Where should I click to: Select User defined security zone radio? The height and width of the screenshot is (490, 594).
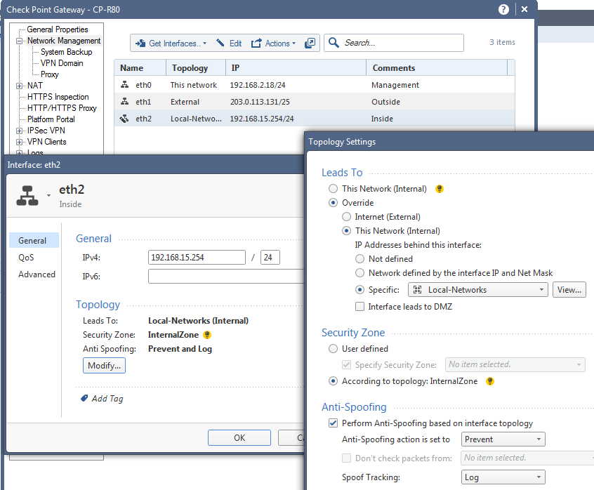pyautogui.click(x=333, y=348)
